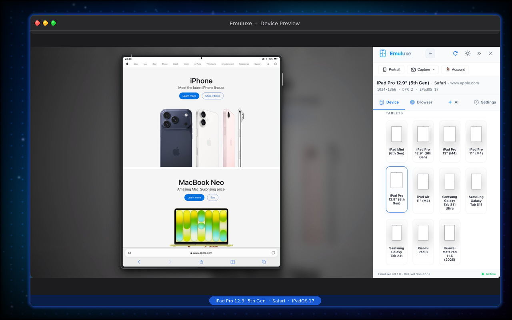The image size is (512, 320).
Task: Click the Apple logo in the site nav
Action: (x=127, y=64)
